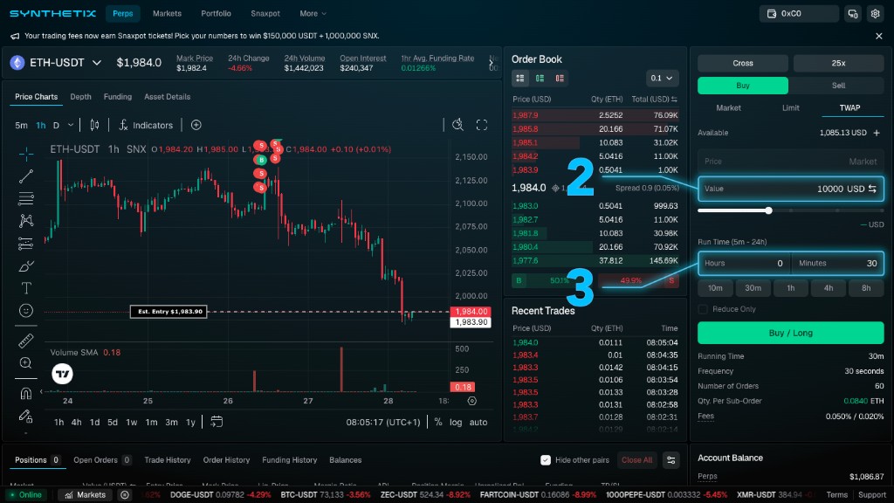Expand the chart interval dropdown arrow
This screenshot has width=894, height=503.
coord(71,125)
